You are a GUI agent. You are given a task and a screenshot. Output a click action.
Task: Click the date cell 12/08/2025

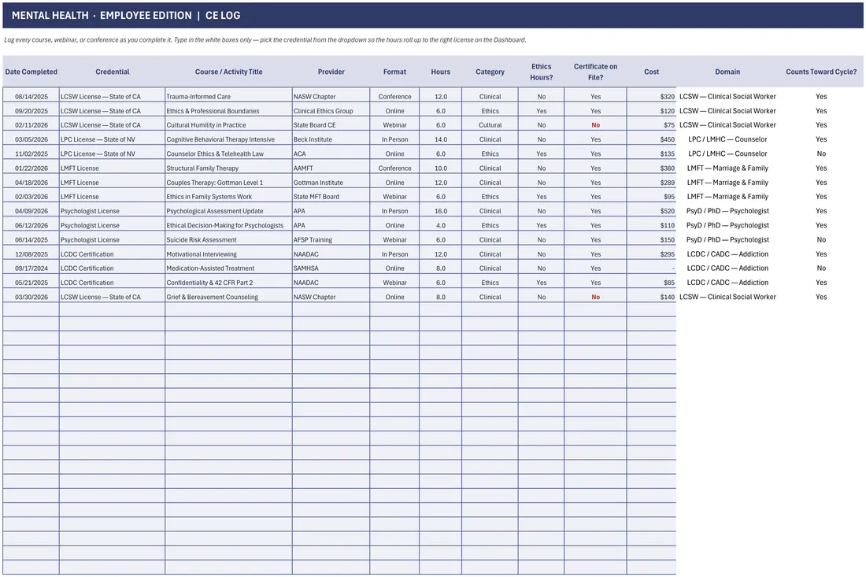(x=31, y=254)
